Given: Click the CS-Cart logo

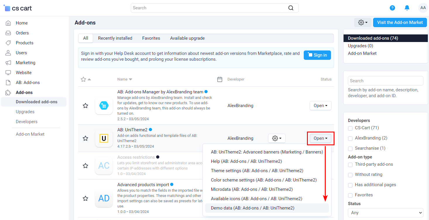Looking at the screenshot, I should coord(18,8).
